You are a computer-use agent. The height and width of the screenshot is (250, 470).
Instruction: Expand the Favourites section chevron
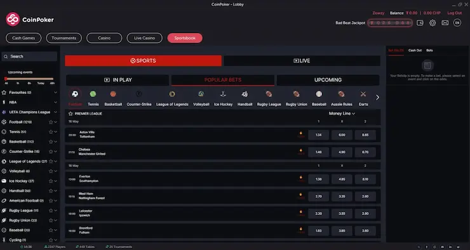pyautogui.click(x=55, y=93)
